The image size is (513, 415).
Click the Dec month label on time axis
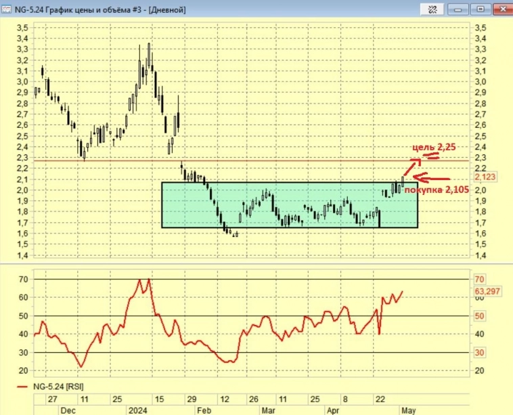(x=68, y=410)
